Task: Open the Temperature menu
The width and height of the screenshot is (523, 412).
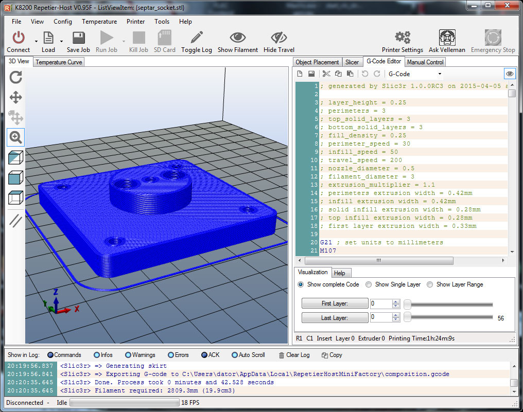Action: [x=99, y=21]
